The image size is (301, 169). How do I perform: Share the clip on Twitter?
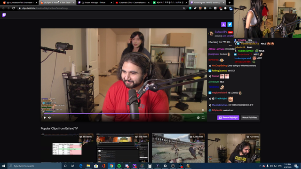(230, 24)
